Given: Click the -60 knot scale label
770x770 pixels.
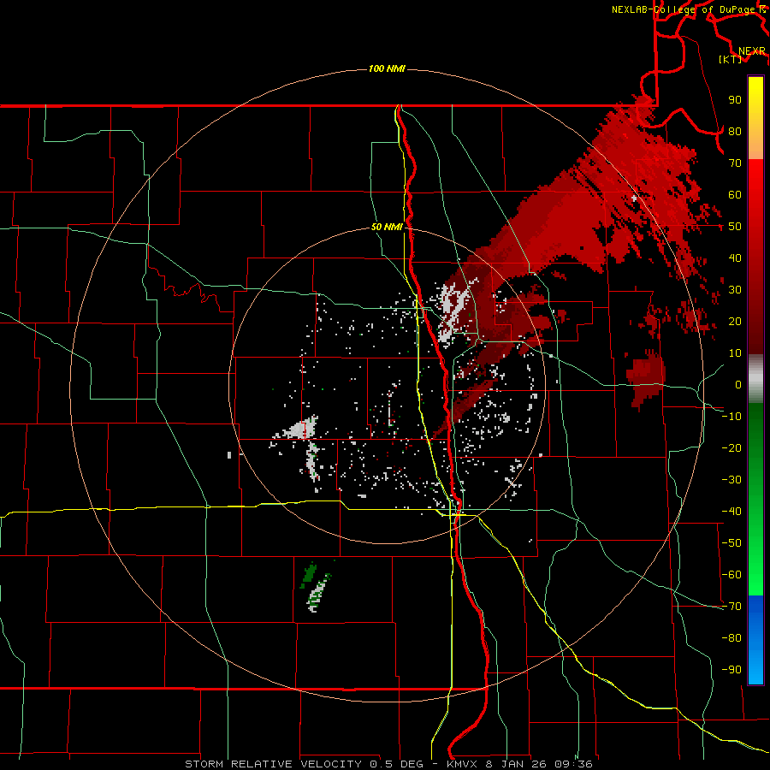Looking at the screenshot, I should (731, 575).
